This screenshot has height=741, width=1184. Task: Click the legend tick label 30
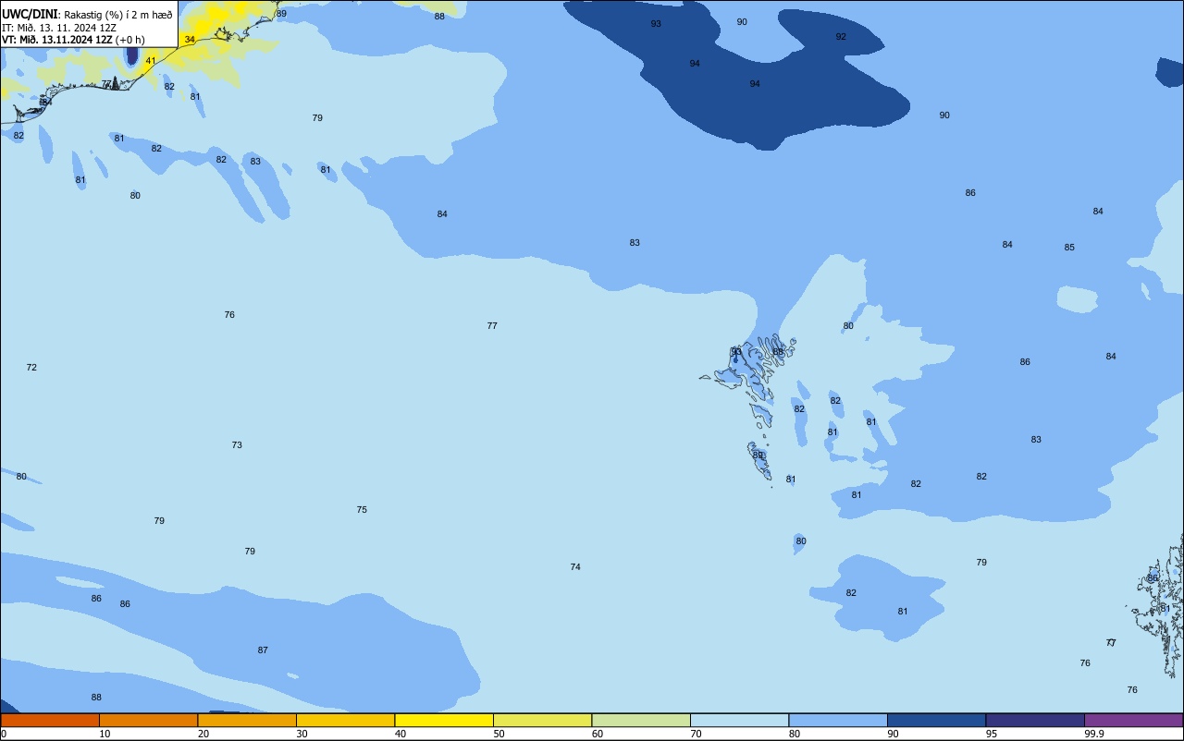302,734
